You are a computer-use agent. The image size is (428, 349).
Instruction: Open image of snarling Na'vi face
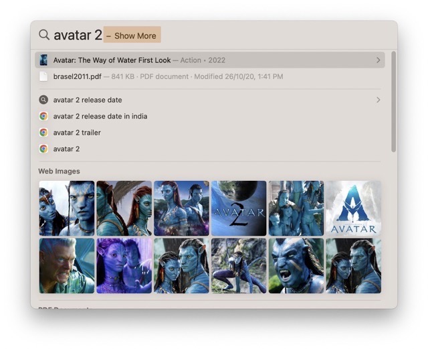click(296, 266)
